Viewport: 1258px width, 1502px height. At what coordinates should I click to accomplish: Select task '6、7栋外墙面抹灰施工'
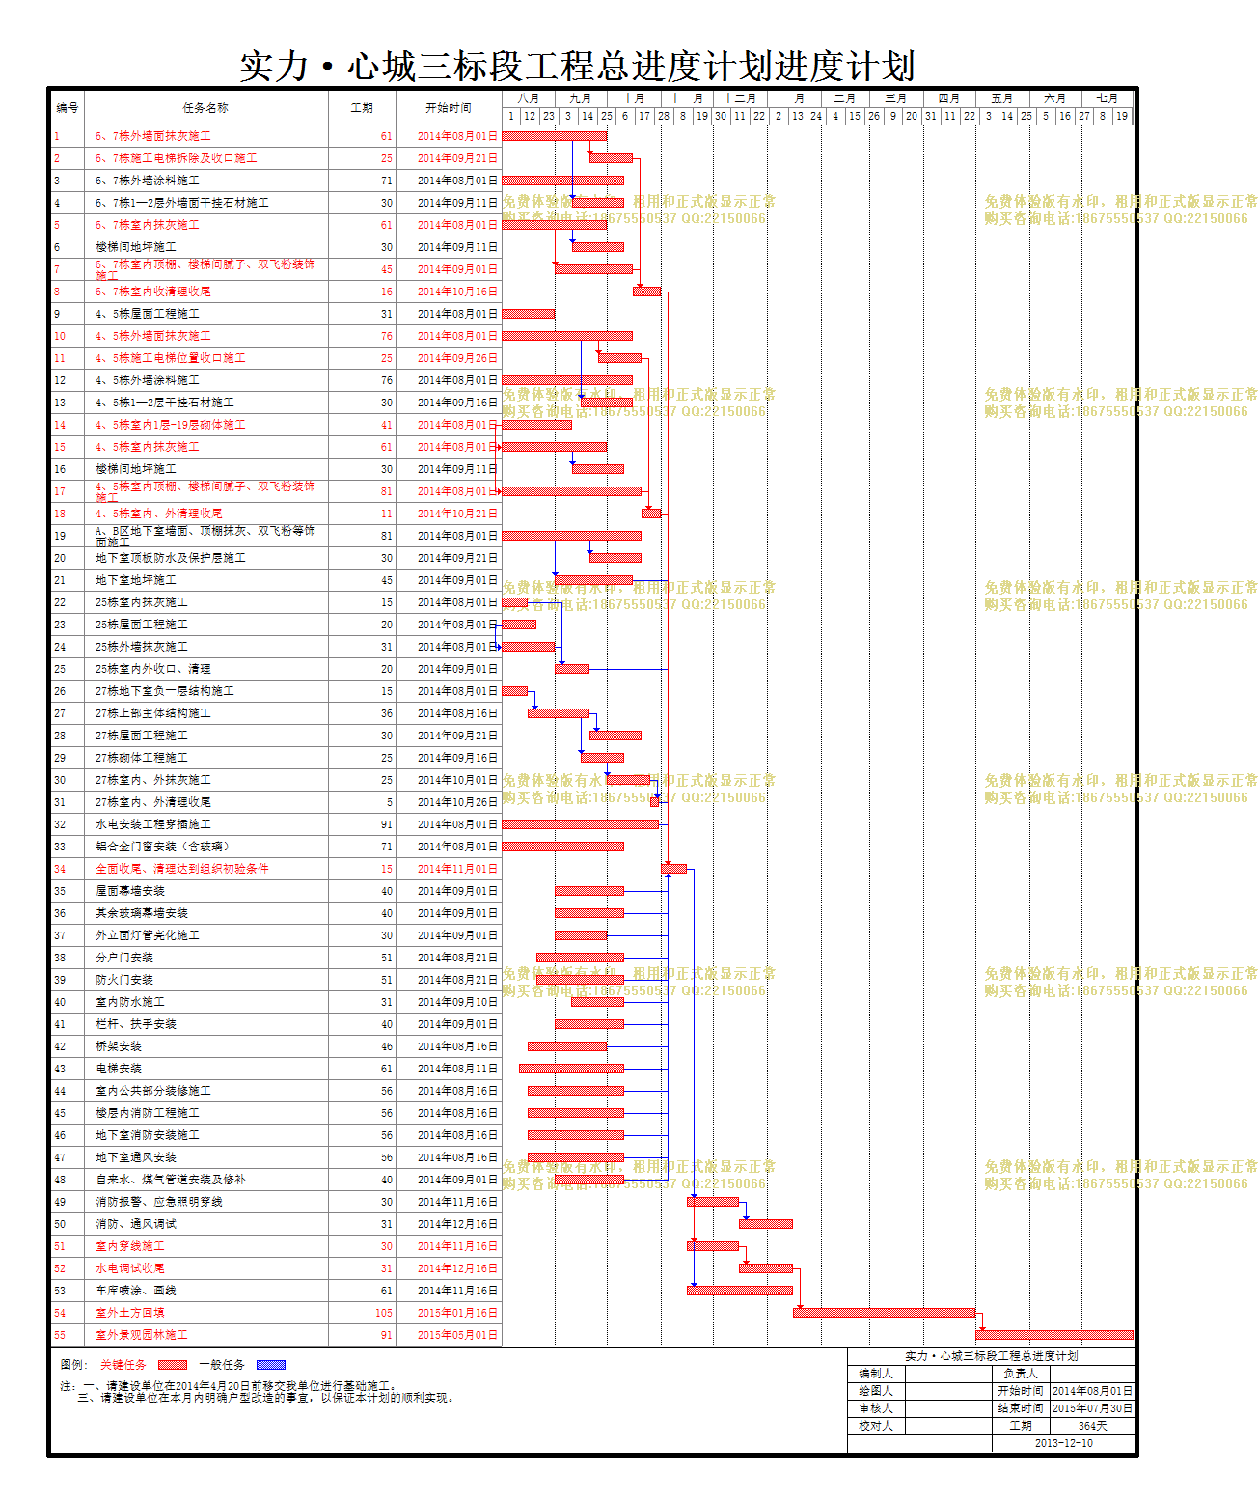click(x=152, y=136)
